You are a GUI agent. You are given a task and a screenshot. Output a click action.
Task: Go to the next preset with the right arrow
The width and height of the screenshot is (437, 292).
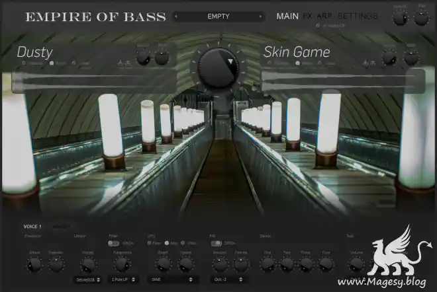coord(261,17)
